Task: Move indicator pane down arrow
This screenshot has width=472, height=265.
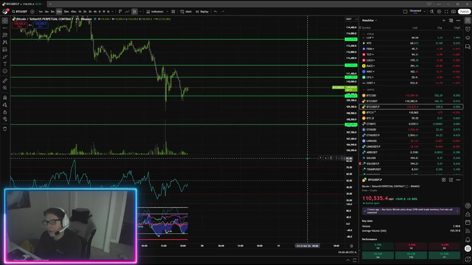Action: (326, 158)
